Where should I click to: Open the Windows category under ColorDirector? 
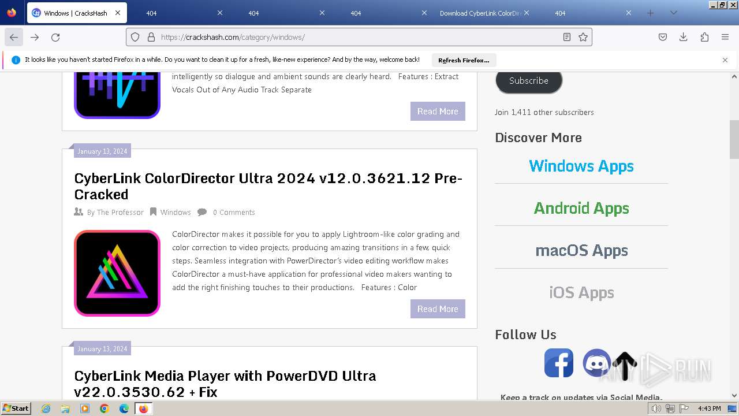[176, 212]
